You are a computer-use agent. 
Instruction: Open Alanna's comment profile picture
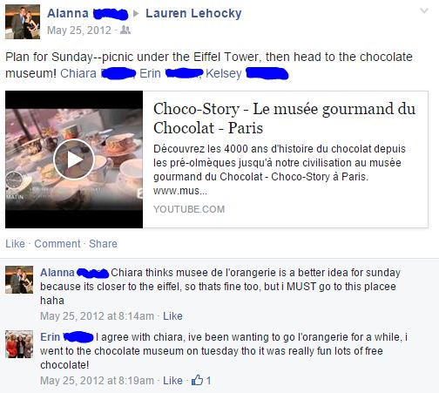click(x=19, y=280)
